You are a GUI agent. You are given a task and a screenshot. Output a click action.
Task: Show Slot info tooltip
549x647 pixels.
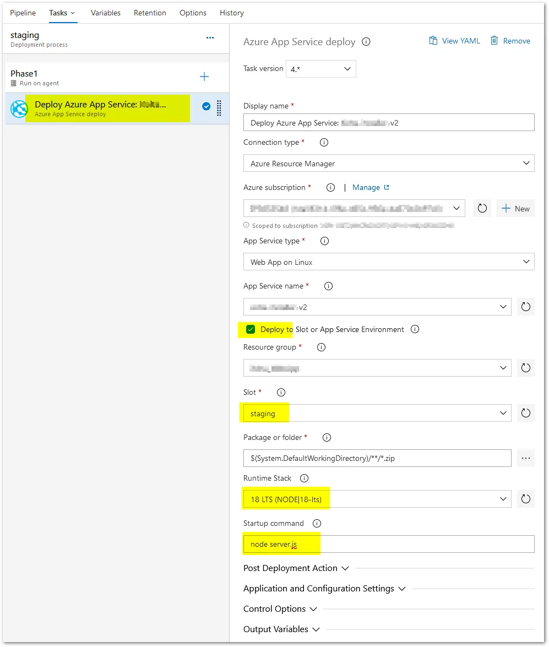tap(281, 393)
